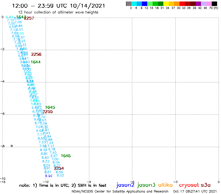The image size is (221, 194).
Task: Click the gray swatch in the wave-height legend
Action: (x=129, y=4)
